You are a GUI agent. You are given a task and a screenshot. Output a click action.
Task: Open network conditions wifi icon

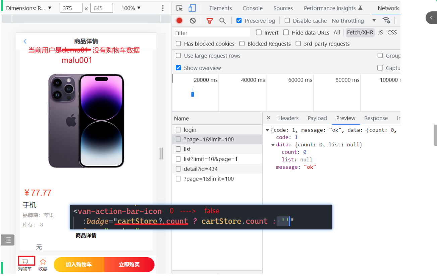click(x=386, y=20)
